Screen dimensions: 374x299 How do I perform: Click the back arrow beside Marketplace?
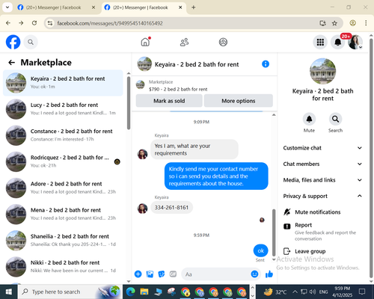[12, 62]
